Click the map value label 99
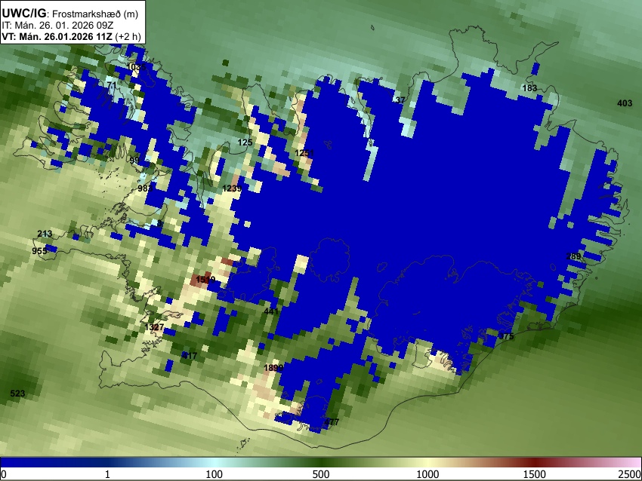 134,160
